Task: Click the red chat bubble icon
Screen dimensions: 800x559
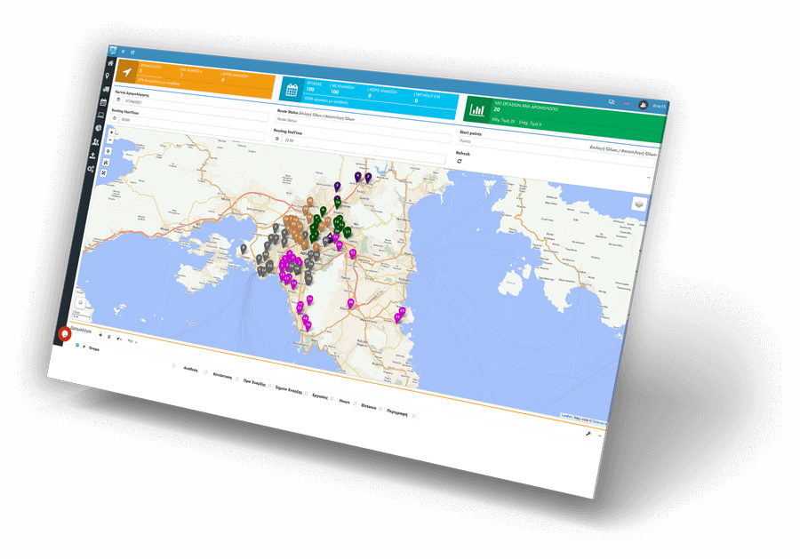Action: [64, 335]
